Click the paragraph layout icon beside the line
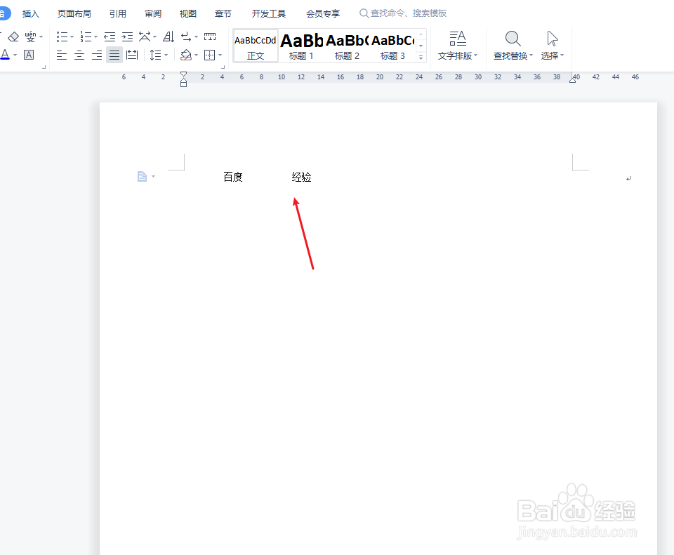The width and height of the screenshot is (674, 555). [143, 177]
